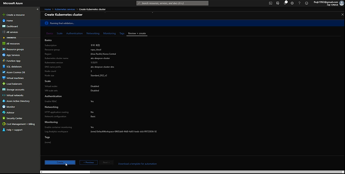Click the Security Center shield icon
345x174 pixels.
(4, 118)
